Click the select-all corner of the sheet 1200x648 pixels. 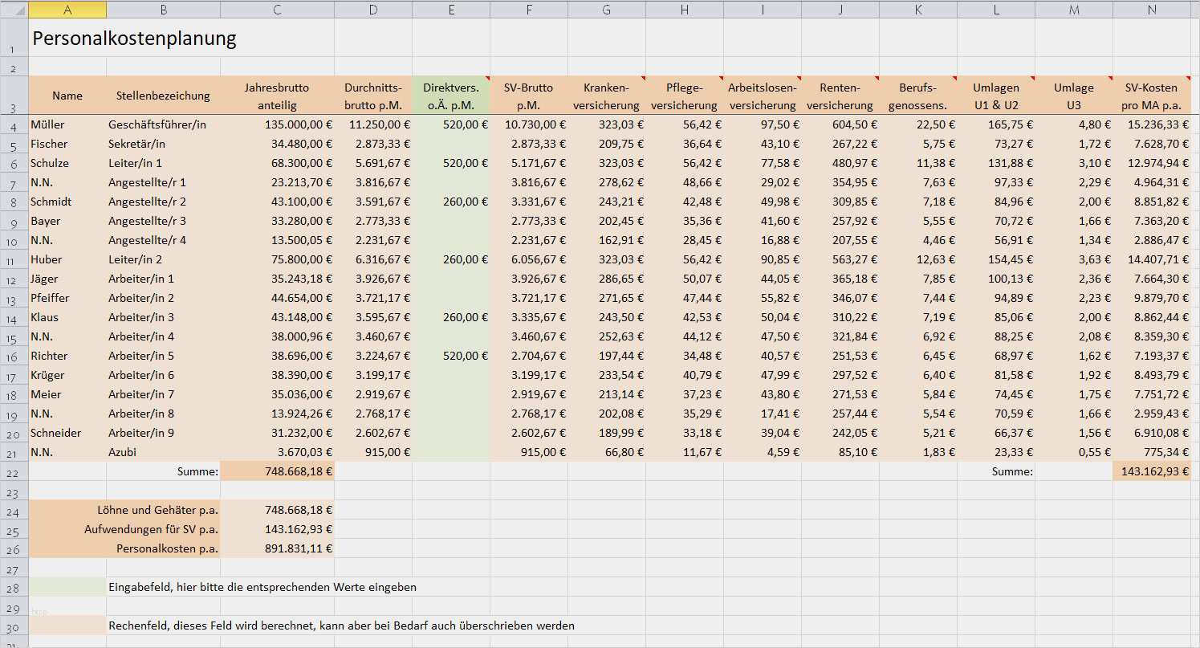(x=14, y=10)
